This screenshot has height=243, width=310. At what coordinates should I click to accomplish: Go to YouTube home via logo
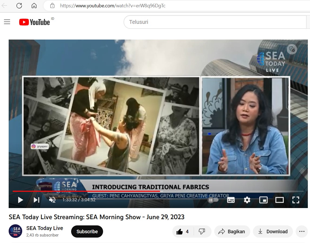tap(35, 22)
